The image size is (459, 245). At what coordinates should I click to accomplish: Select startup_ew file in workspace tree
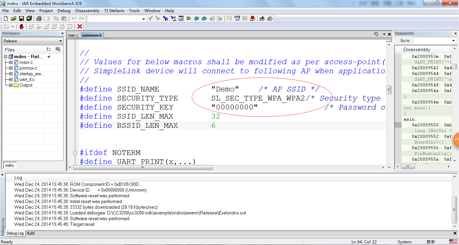(x=32, y=74)
